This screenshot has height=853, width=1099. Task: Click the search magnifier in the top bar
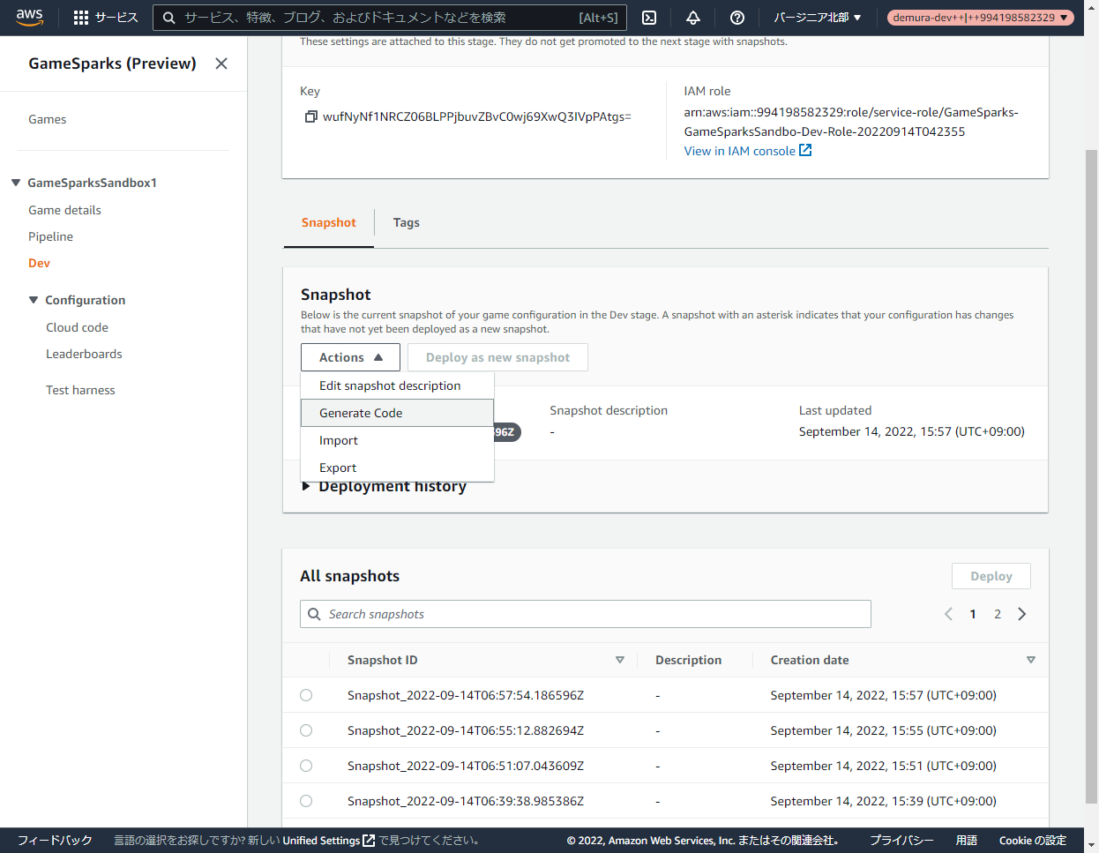pos(168,17)
